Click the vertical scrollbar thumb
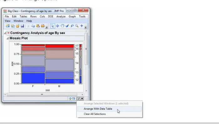Viewport: 219px width, 124px height. (x=86, y=49)
